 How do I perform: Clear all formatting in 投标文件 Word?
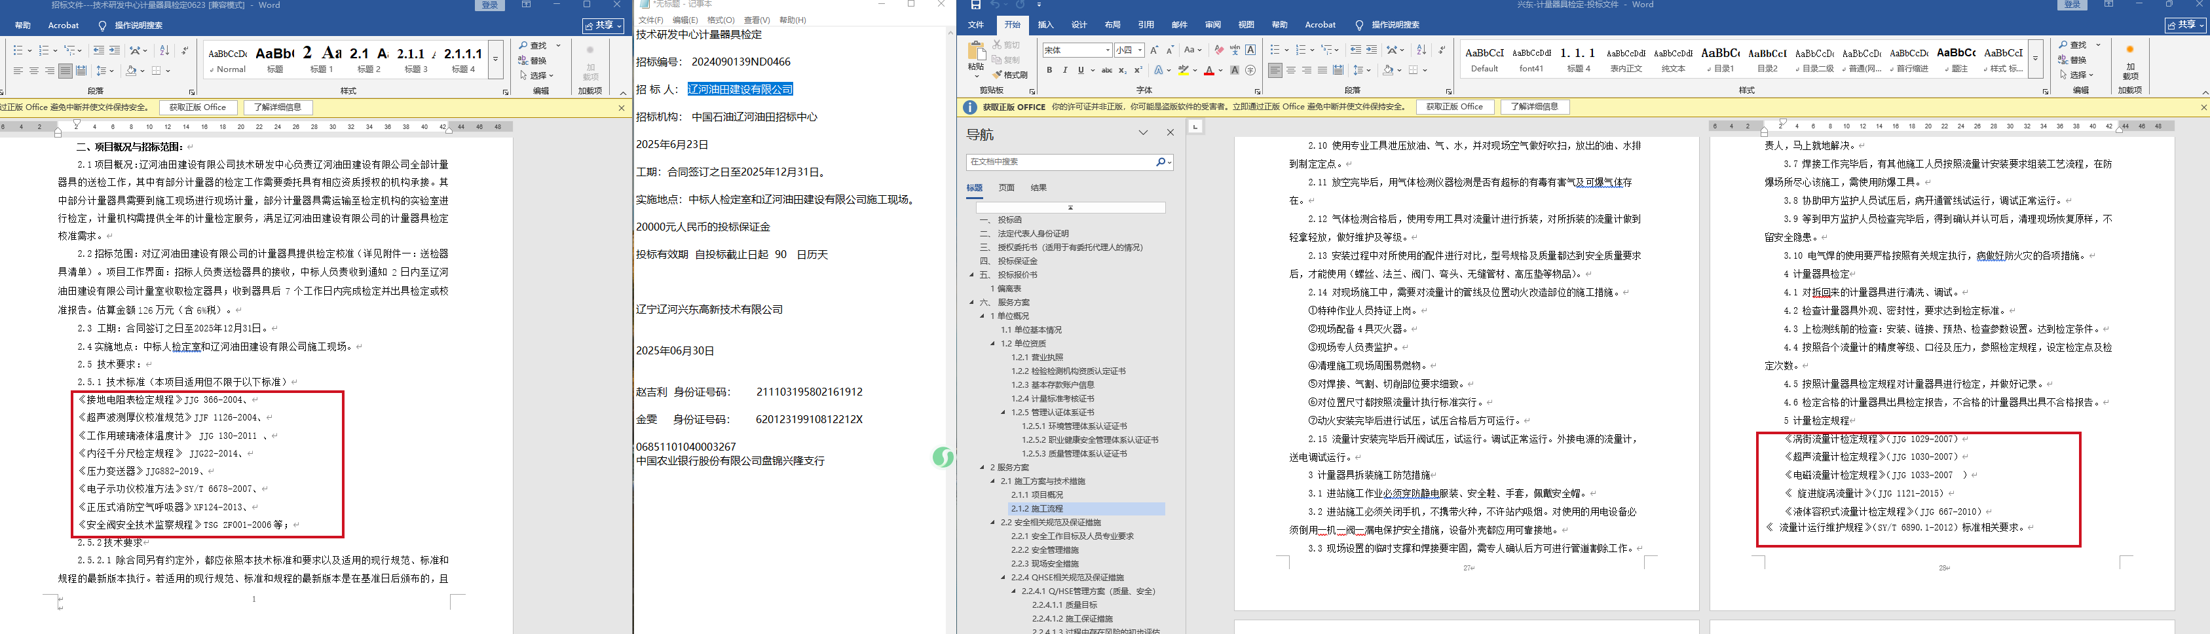click(1219, 50)
